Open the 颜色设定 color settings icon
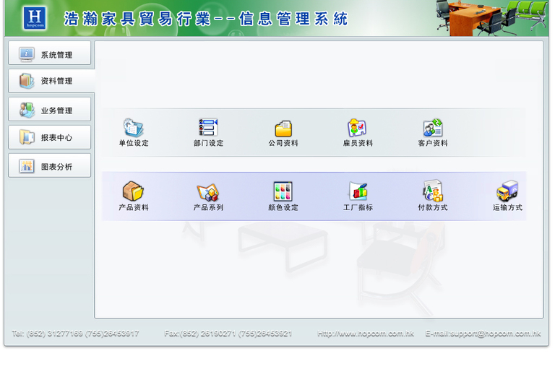This screenshot has width=555, height=377. (x=283, y=192)
